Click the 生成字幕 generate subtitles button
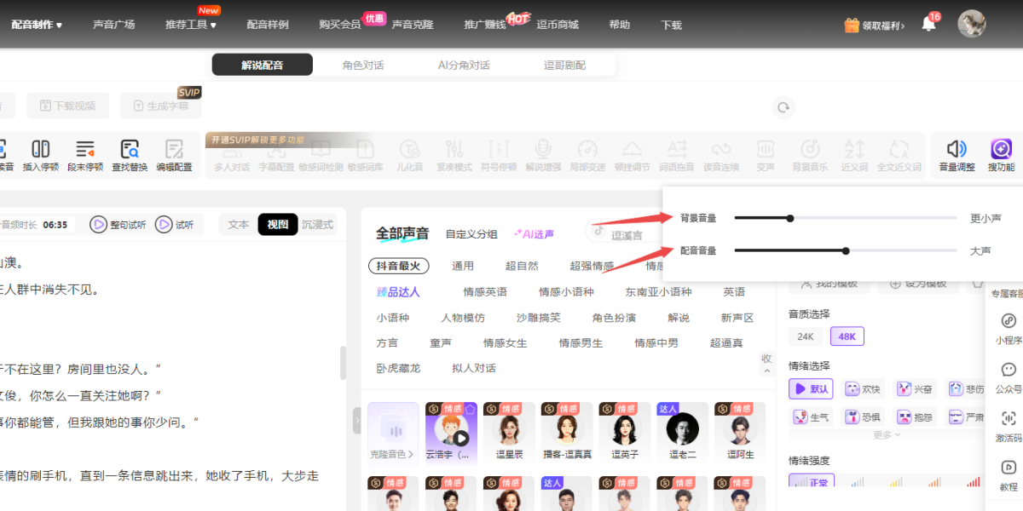This screenshot has height=511, width=1023. tap(161, 106)
